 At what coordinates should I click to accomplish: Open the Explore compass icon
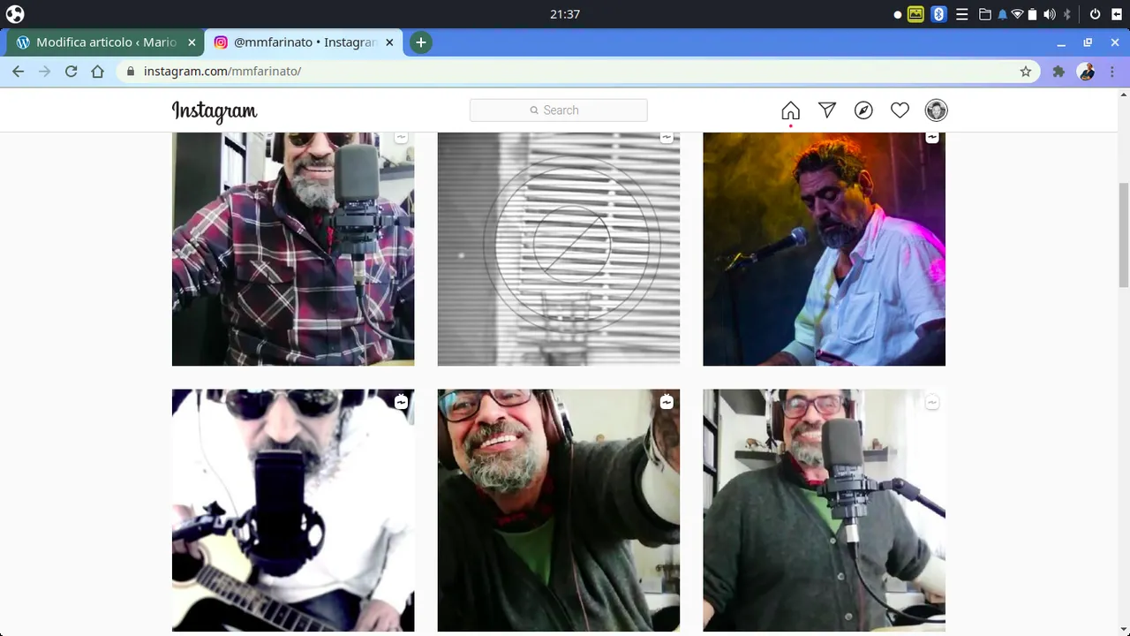coord(863,110)
